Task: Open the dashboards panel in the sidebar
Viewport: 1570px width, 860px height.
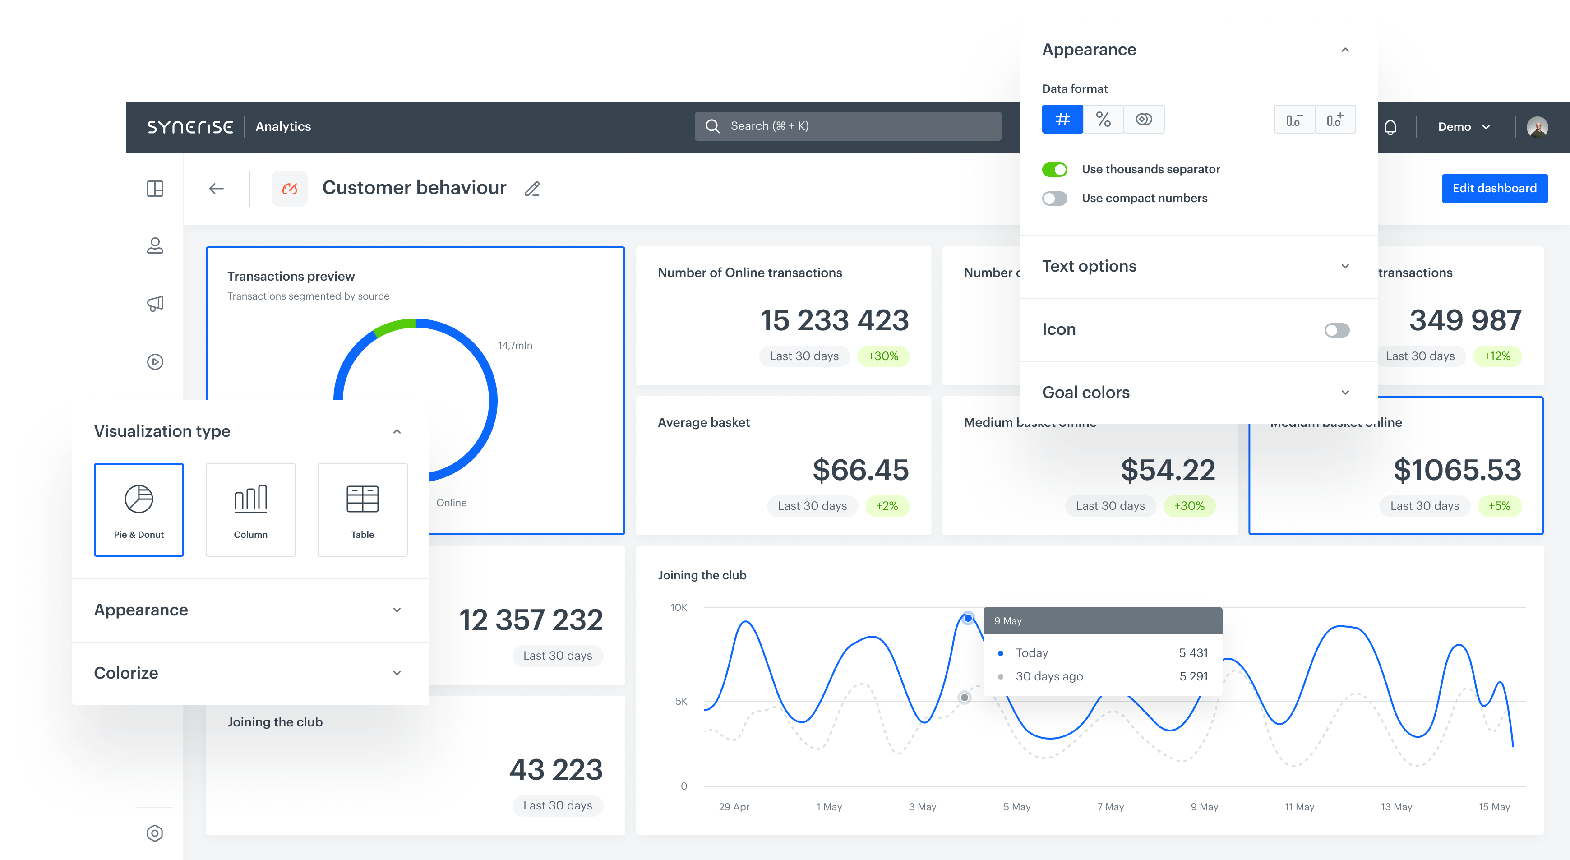Action: tap(155, 188)
